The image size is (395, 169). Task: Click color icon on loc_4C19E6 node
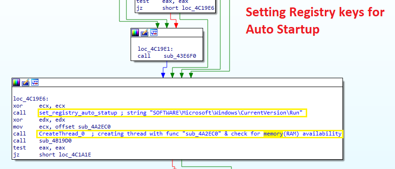click(x=16, y=82)
